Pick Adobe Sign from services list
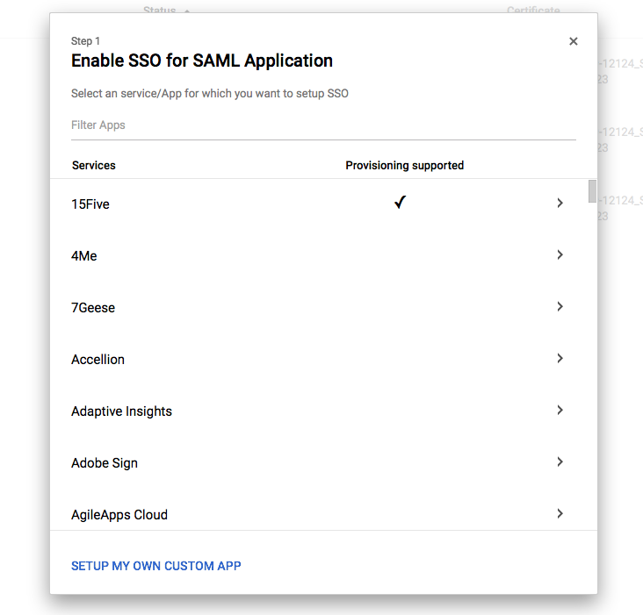The height and width of the screenshot is (615, 643). tap(105, 463)
